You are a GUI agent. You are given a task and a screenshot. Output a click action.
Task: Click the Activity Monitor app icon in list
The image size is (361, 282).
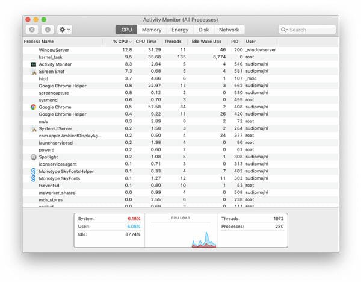(x=33, y=64)
